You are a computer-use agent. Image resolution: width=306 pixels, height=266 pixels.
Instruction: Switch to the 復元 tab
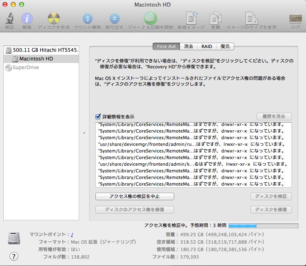[225, 46]
